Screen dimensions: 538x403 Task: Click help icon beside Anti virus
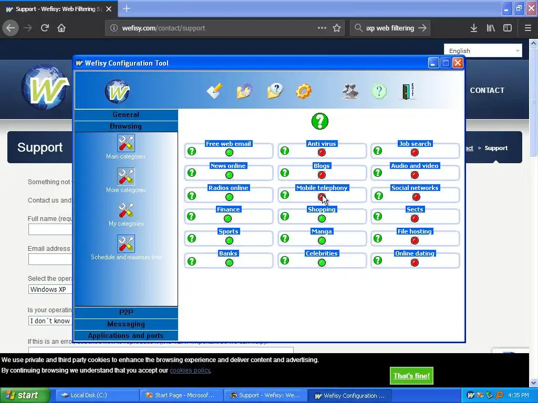(x=285, y=151)
